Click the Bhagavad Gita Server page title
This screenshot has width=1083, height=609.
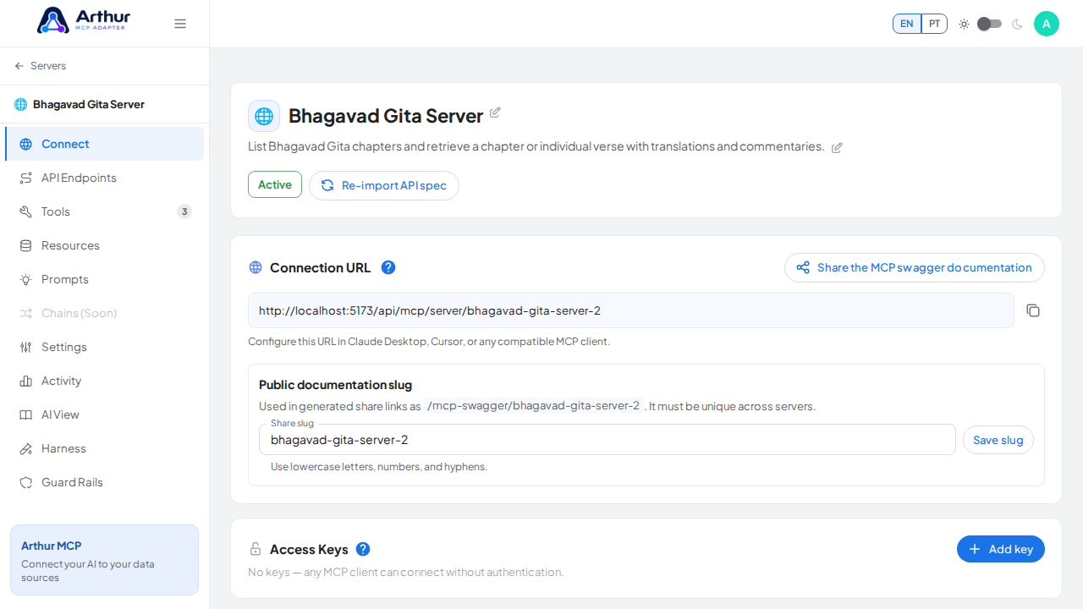coord(386,116)
